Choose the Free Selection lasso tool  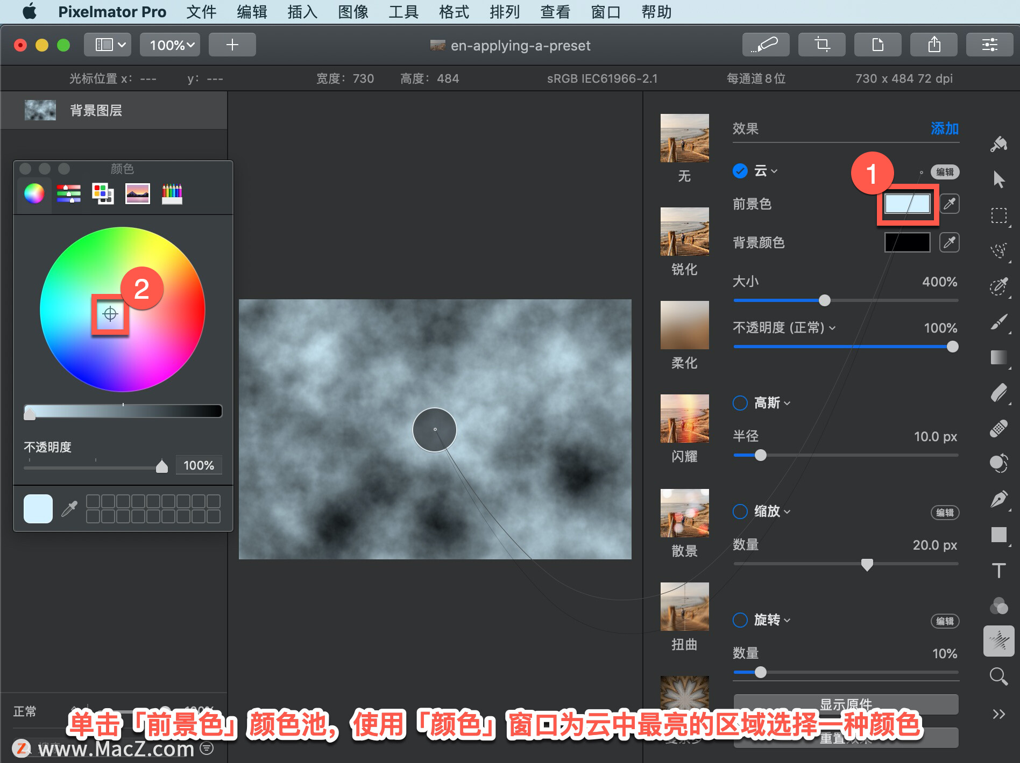(999, 250)
